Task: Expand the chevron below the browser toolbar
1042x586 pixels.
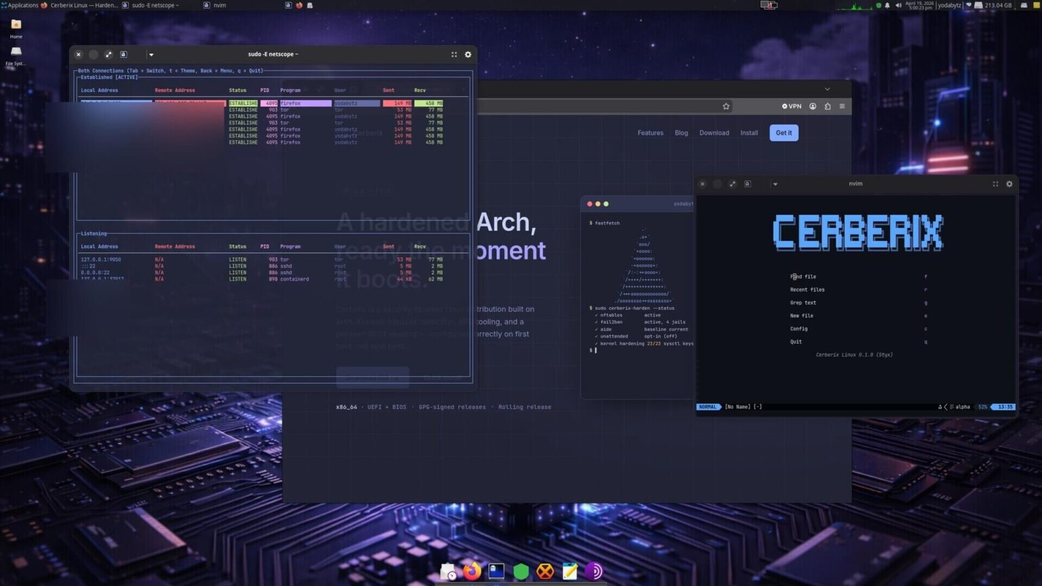Action: click(827, 89)
